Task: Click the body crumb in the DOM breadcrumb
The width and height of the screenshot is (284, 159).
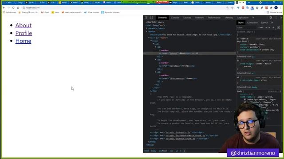Action: coord(154,151)
